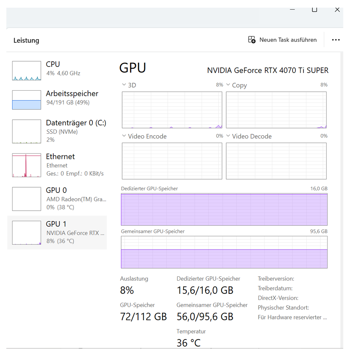The image size is (349, 354).
Task: Select the Ethernet graph thumbnail
Action: [x=27, y=165]
